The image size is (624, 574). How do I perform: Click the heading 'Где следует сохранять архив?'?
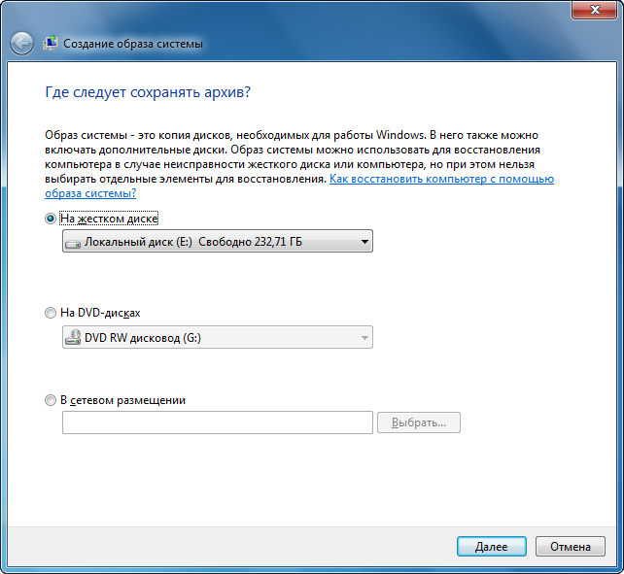148,92
